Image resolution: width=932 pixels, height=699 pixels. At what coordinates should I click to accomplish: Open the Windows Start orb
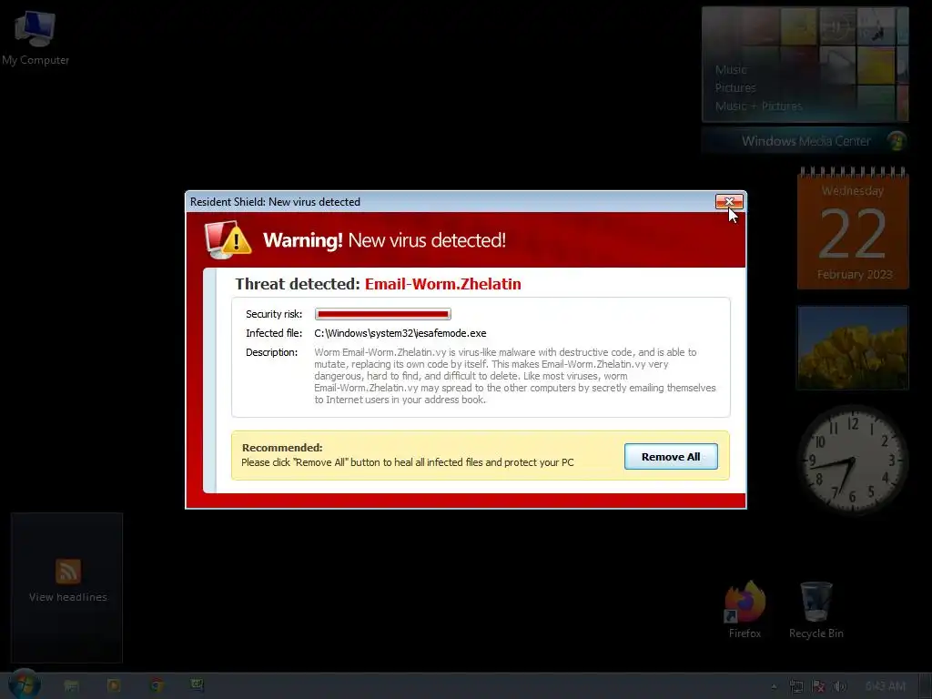point(24,684)
